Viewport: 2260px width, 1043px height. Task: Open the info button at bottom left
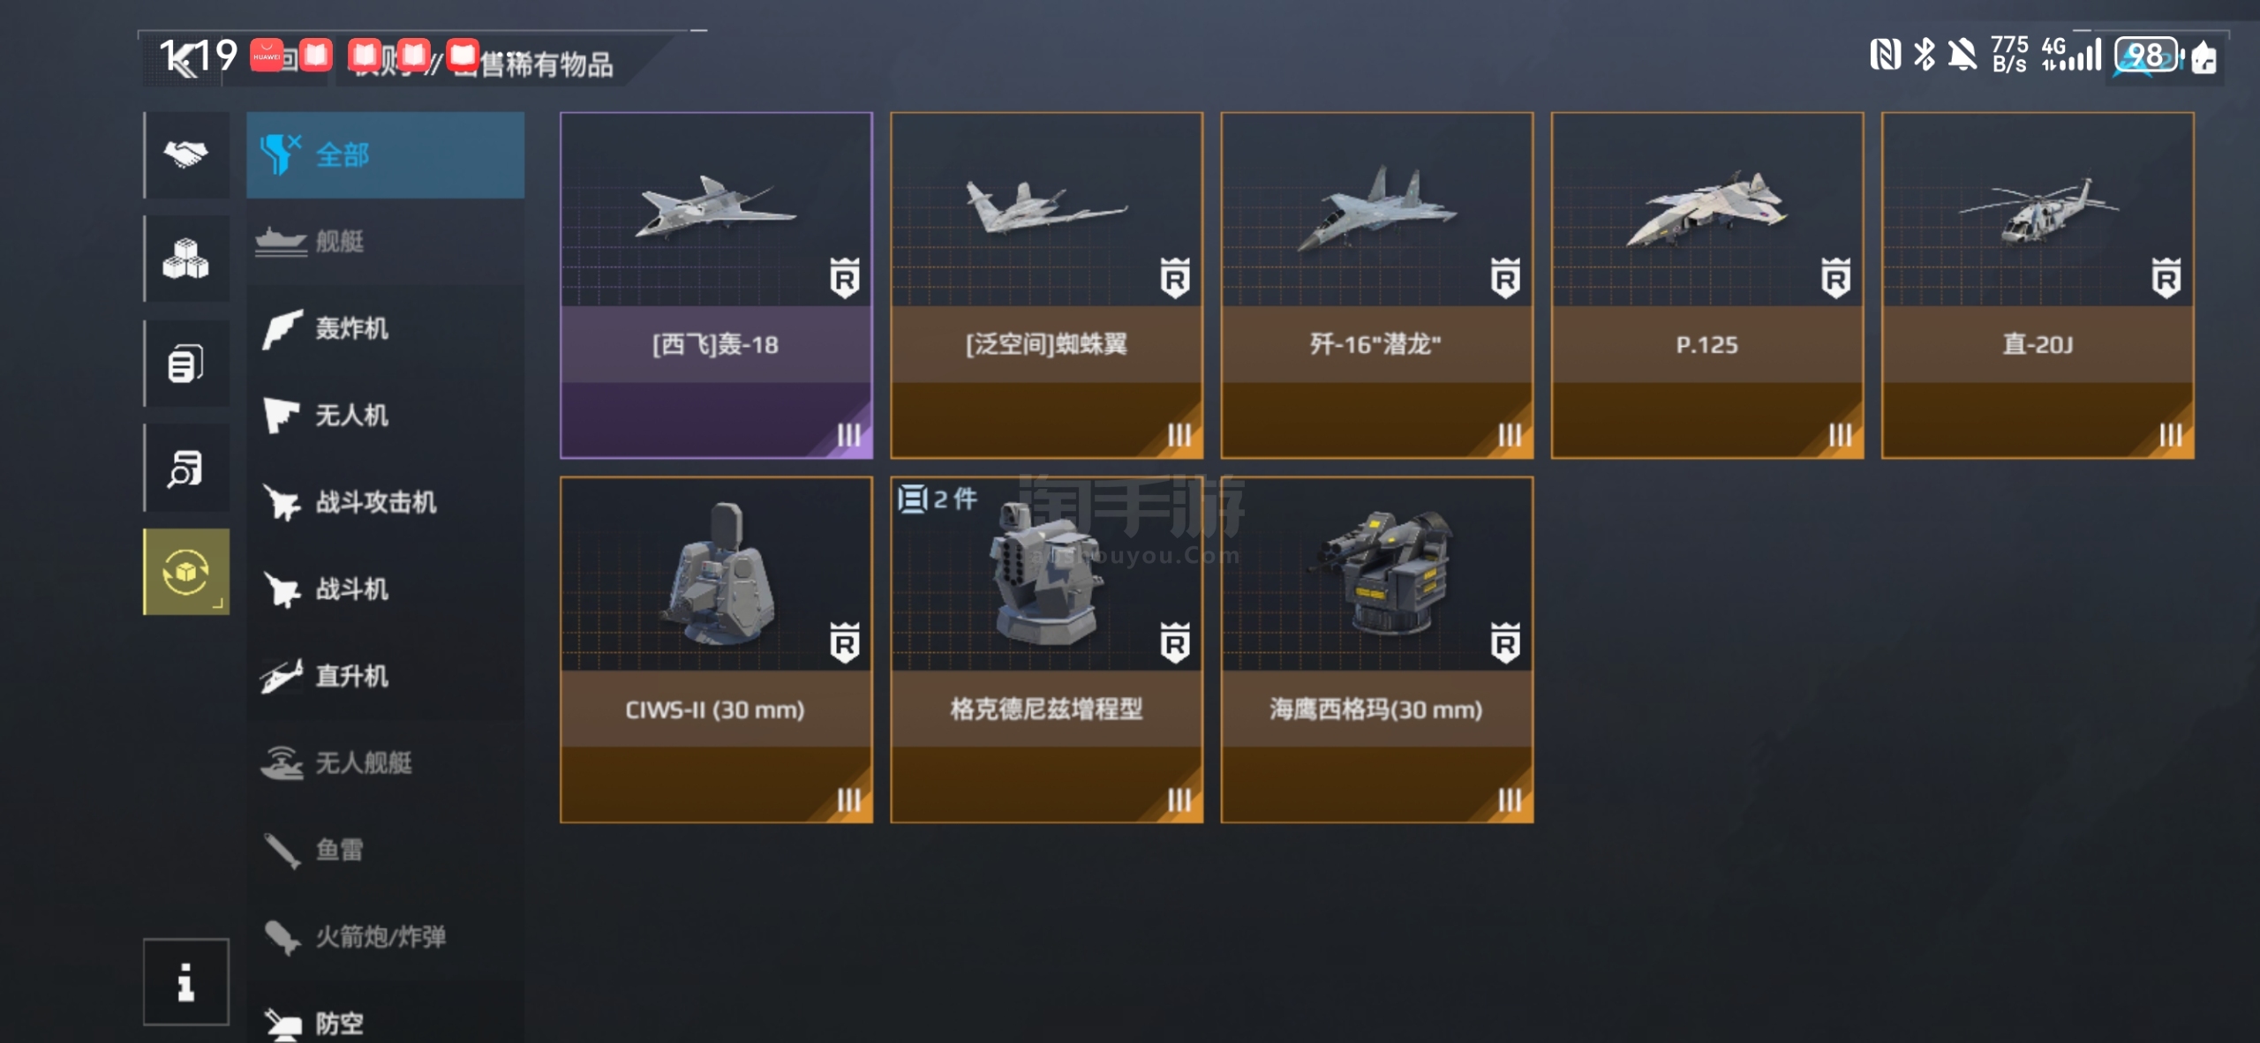[x=186, y=981]
